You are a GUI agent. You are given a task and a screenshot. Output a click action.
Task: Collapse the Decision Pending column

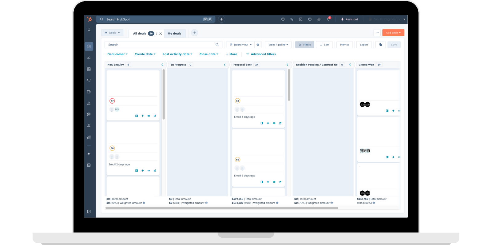(350, 65)
